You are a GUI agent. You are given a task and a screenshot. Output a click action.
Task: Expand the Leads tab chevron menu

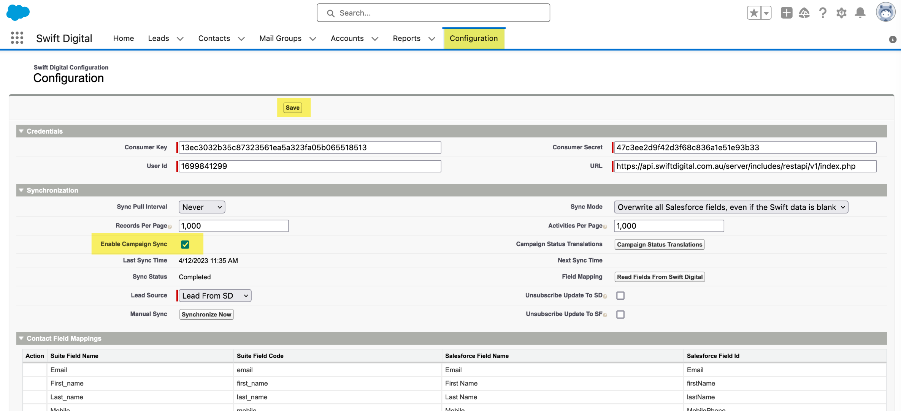tap(180, 39)
